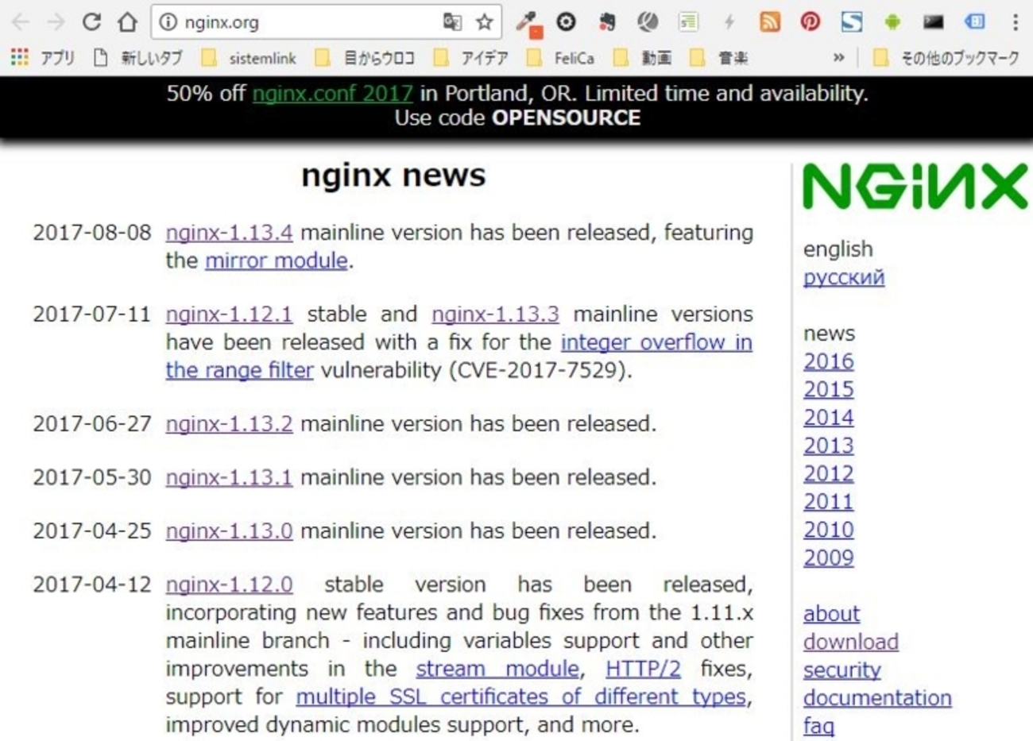Open the FeliCa bookmark folder
Screen dimensions: 1033x741
coord(574,57)
